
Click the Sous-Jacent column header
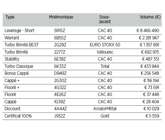pos(105,19)
